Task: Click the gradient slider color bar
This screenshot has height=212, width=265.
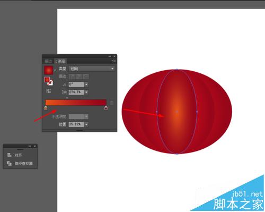Action: (76, 103)
